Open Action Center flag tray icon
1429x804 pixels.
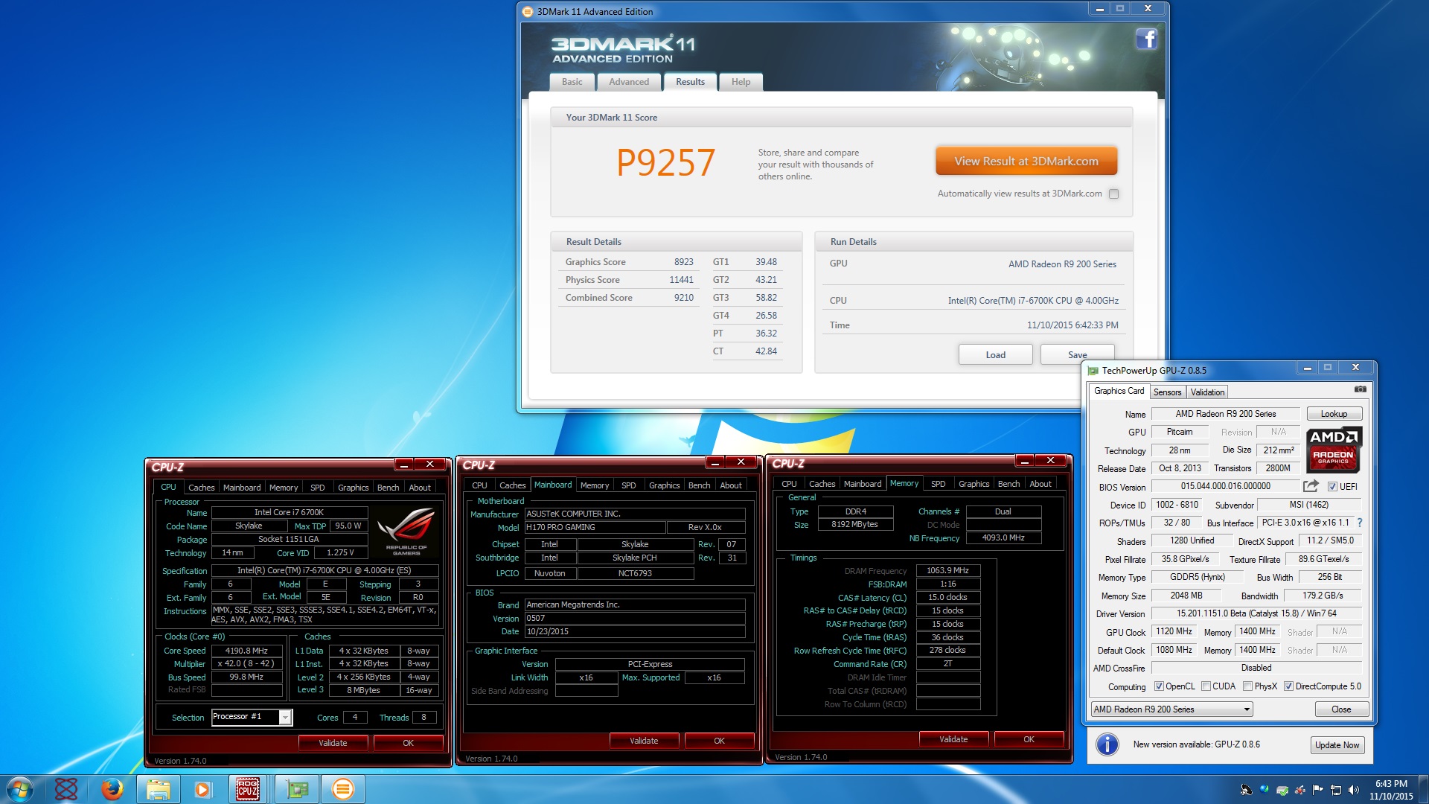point(1317,790)
